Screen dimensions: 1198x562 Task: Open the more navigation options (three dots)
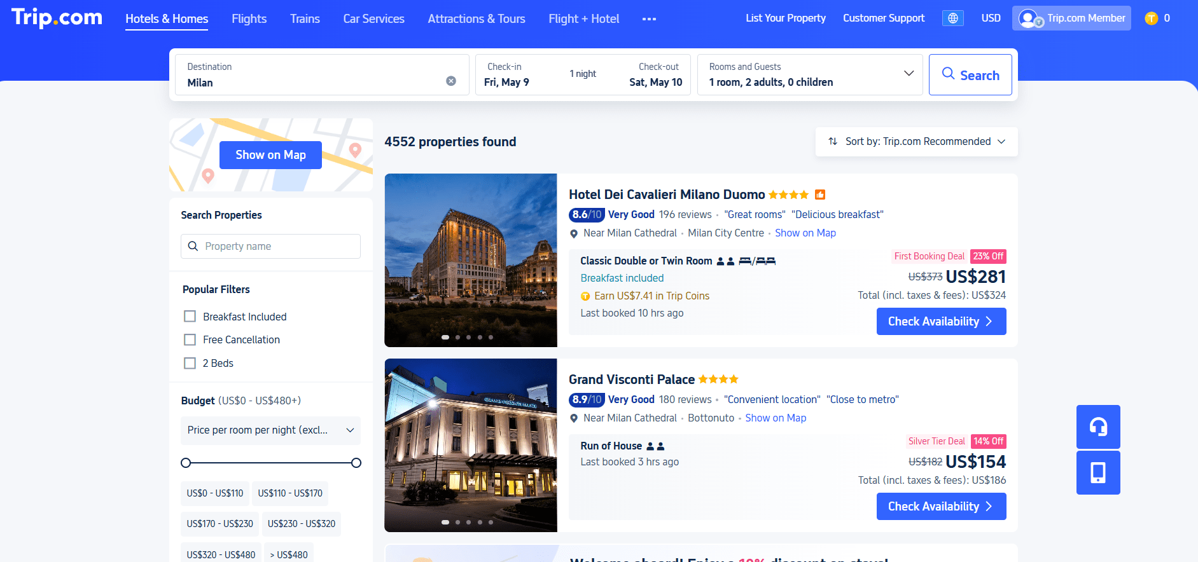point(649,19)
